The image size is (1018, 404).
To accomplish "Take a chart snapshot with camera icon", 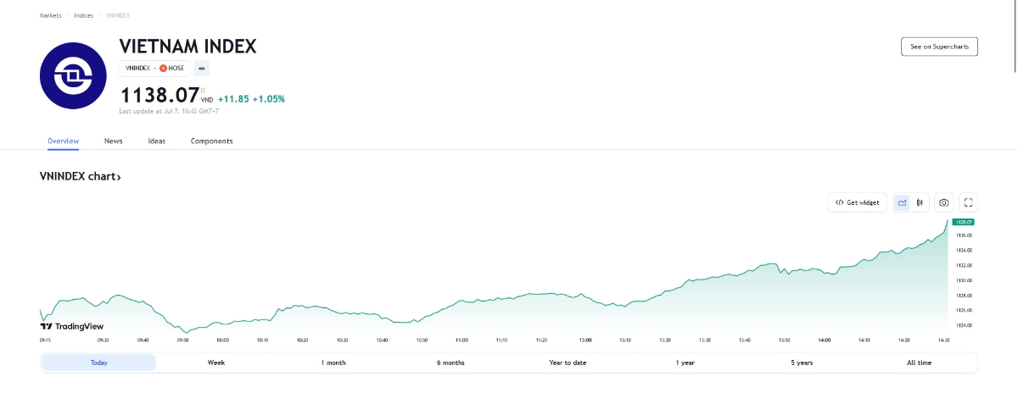I will coord(943,202).
